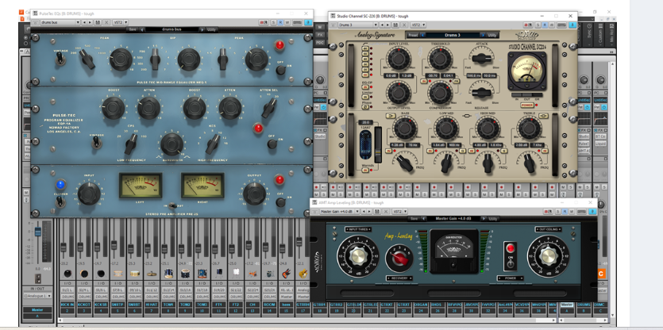Image resolution: width=663 pixels, height=330 pixels.
Task: Open the Input Thres selector on Amp Leveling
Action: (358, 229)
